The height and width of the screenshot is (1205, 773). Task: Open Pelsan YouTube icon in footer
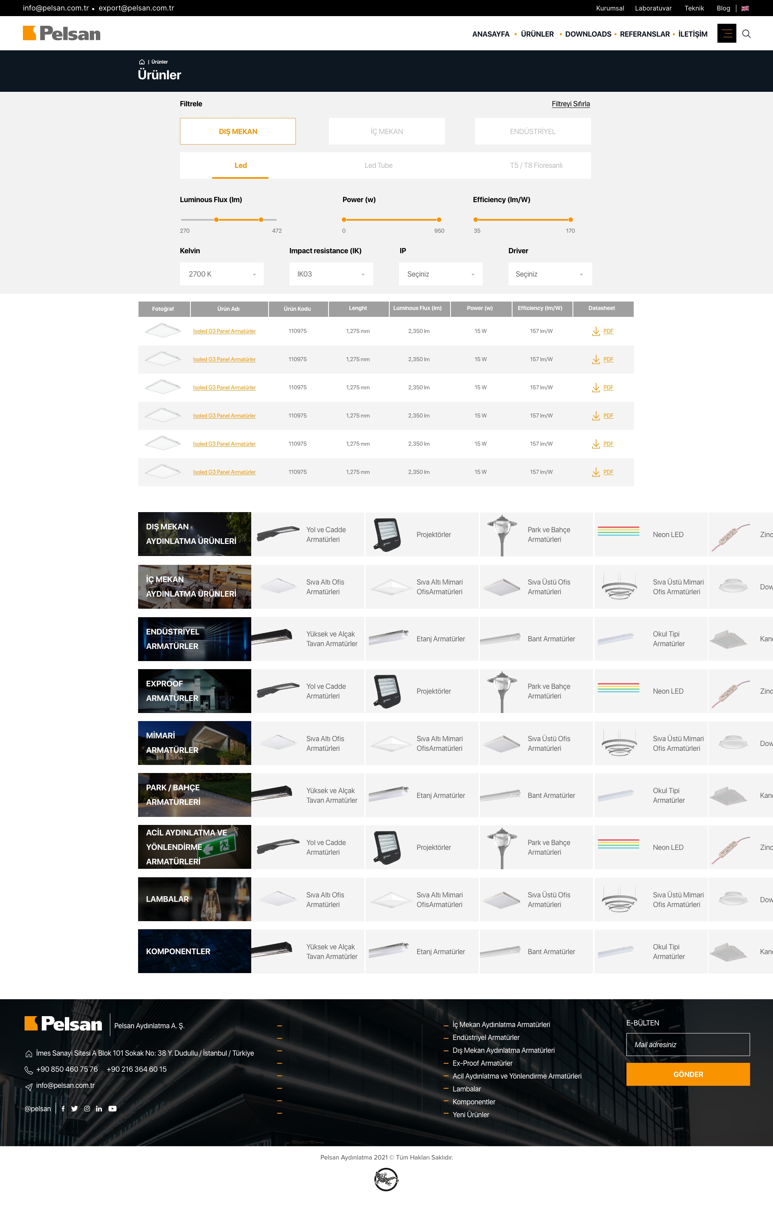[112, 1109]
